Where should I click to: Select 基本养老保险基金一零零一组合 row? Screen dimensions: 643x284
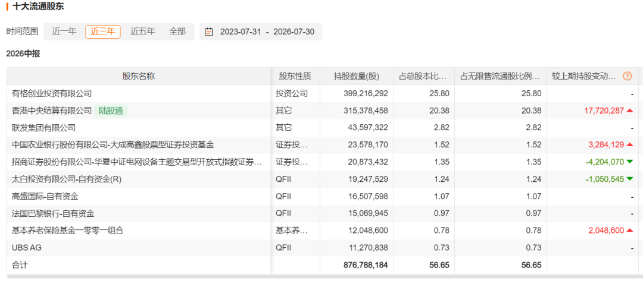pos(68,231)
